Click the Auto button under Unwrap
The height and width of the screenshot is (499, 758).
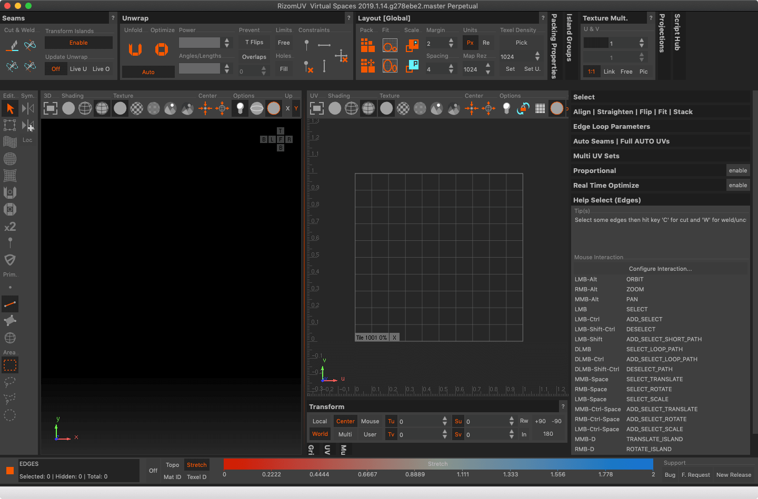point(148,72)
